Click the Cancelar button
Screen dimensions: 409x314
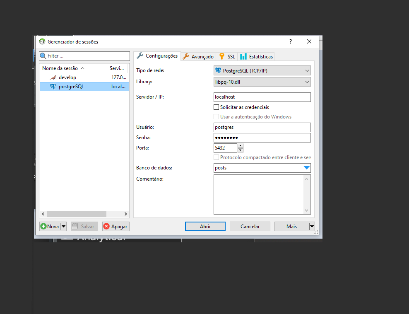click(250, 226)
